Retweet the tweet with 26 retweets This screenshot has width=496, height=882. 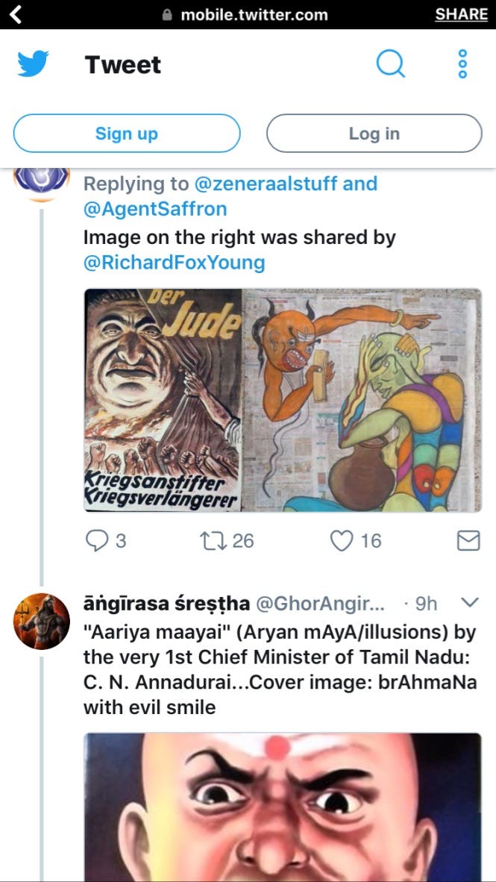pos(213,540)
